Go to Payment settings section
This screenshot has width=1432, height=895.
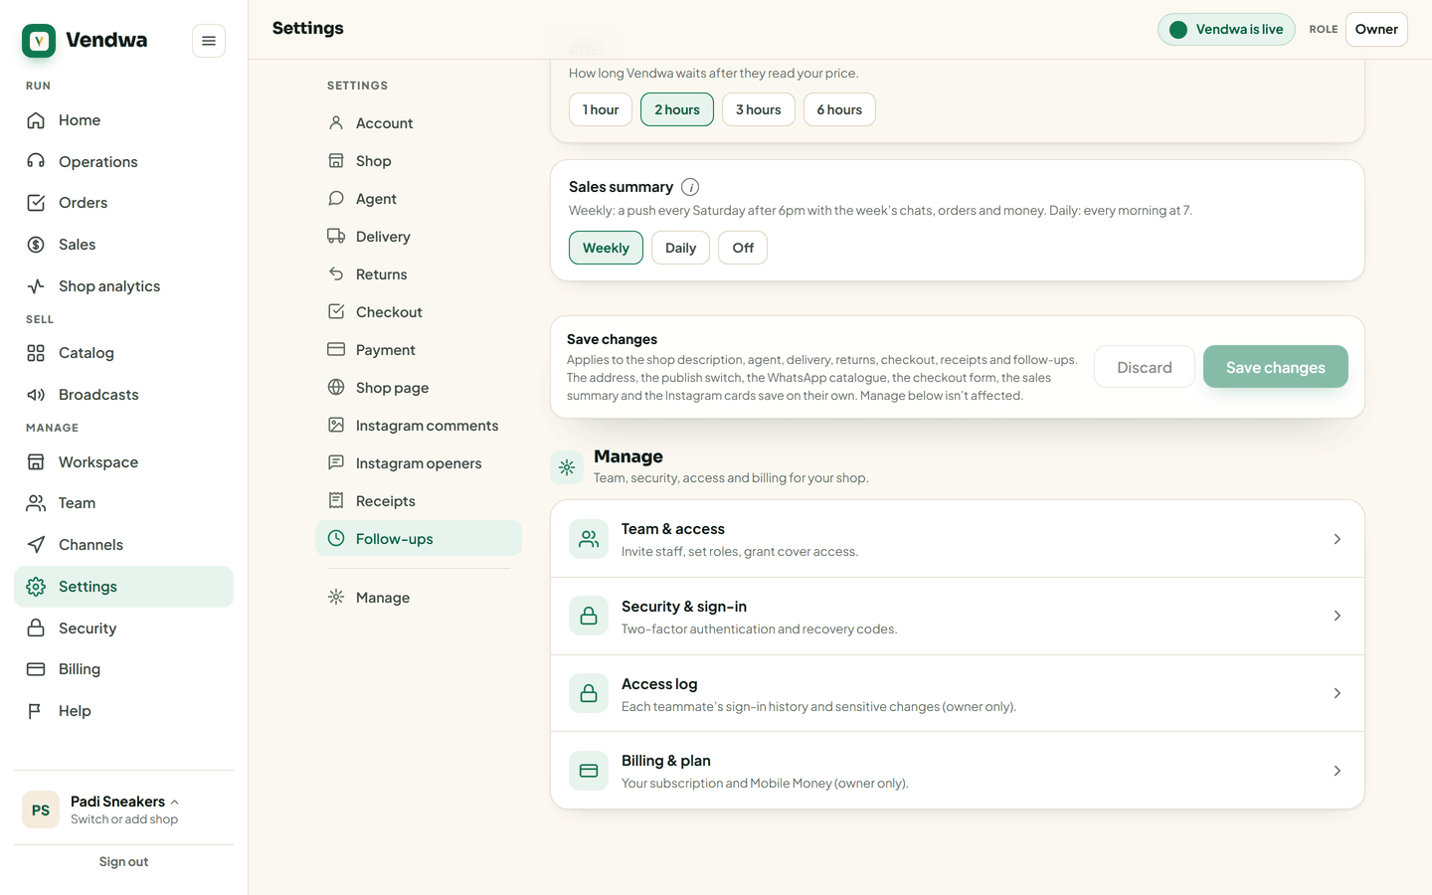pos(419,350)
